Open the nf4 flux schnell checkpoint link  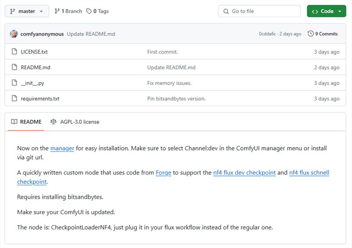coord(309,173)
